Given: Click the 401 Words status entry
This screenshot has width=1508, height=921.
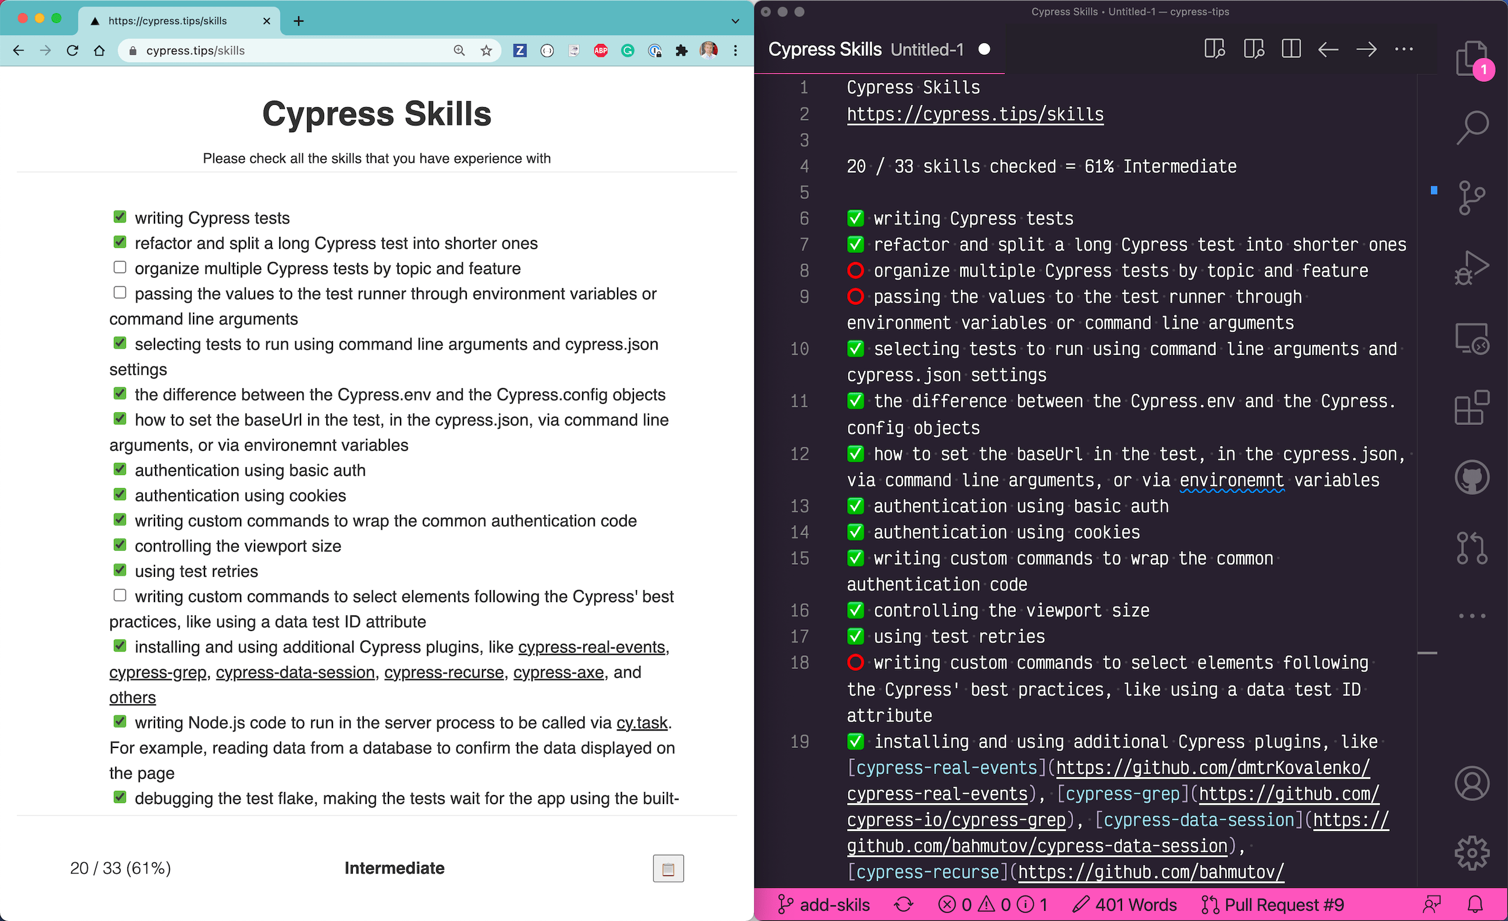Looking at the screenshot, I should [x=1125, y=905].
